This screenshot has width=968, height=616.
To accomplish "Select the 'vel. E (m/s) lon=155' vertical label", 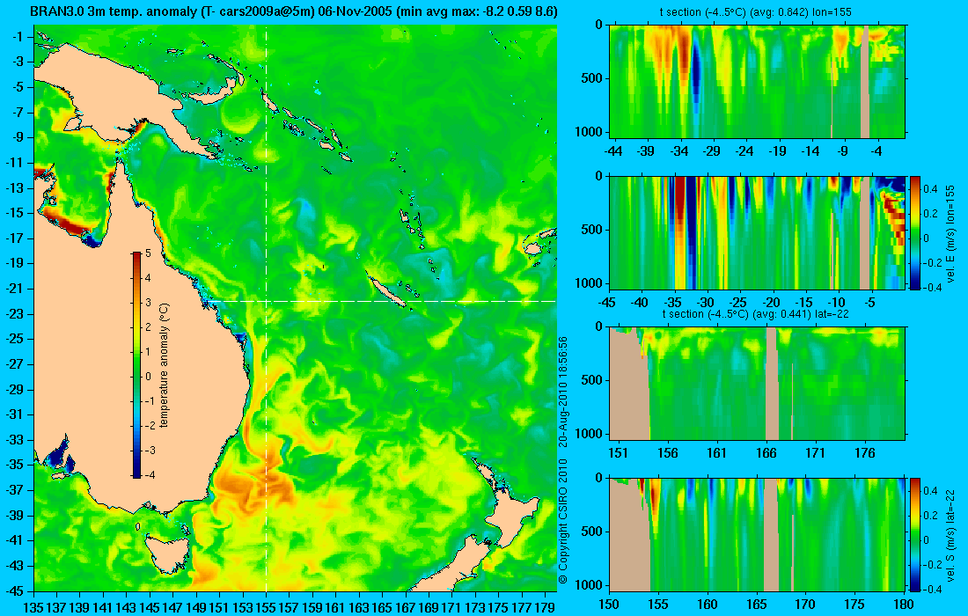I will tap(950, 234).
